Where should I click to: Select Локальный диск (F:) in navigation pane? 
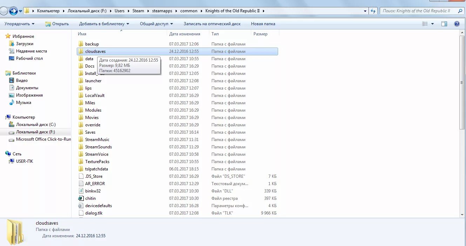[x=35, y=132]
